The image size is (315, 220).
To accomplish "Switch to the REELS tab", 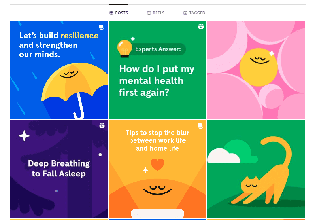I will coord(156,13).
